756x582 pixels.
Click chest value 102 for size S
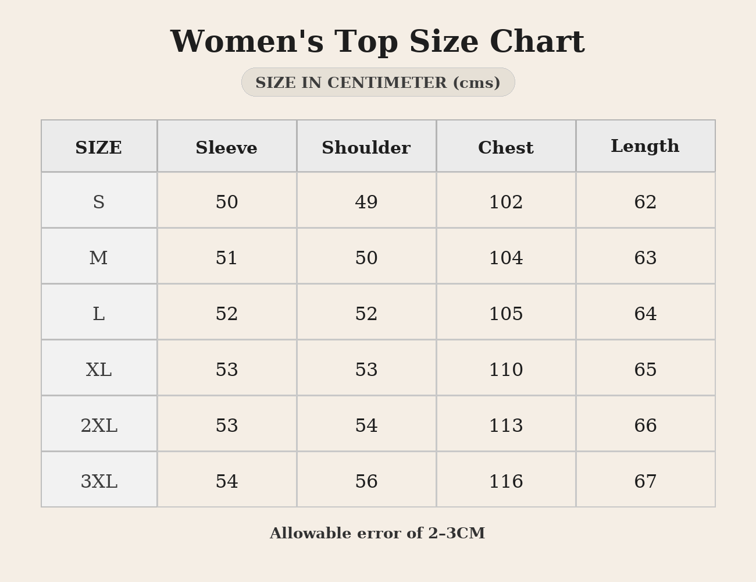coord(506,202)
